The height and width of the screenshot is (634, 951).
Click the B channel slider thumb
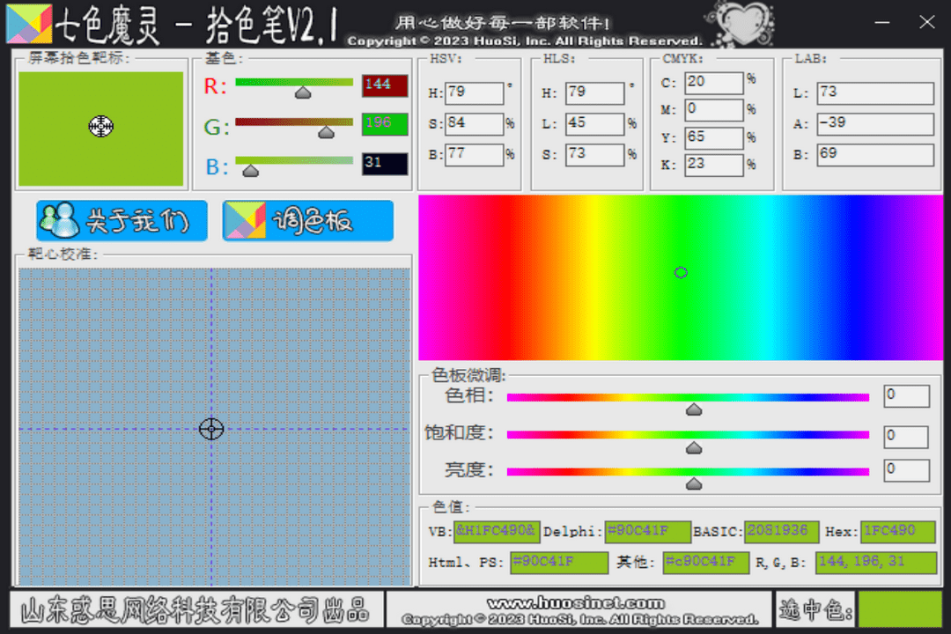pos(250,169)
